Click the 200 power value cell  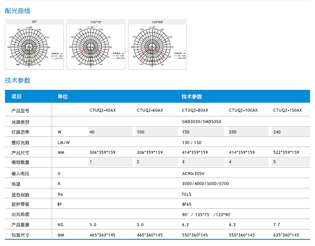(248, 132)
